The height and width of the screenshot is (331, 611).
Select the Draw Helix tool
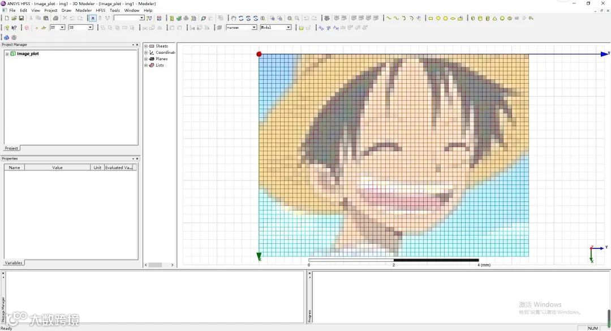(517, 18)
